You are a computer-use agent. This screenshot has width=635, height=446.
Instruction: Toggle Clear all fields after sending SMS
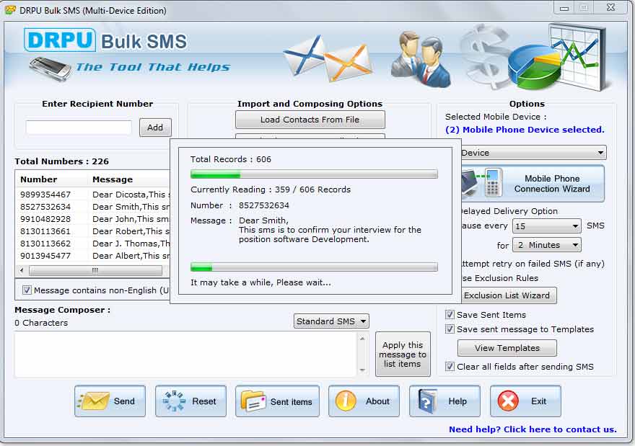pyautogui.click(x=450, y=366)
